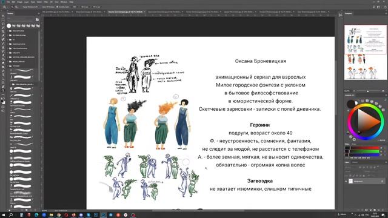Click the zoom-in magnifier in the options bar
Screen dimensions: 388x218
pyautogui.click(x=12, y=7)
